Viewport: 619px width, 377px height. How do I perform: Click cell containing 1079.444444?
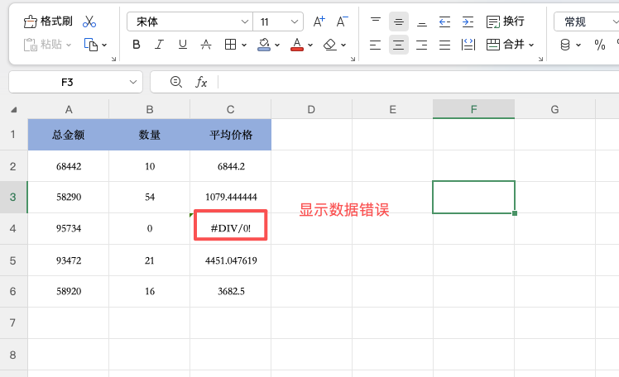tap(231, 197)
